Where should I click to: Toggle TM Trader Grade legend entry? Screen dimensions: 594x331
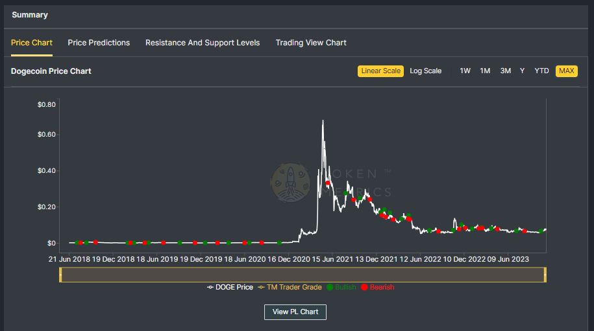tap(290, 287)
